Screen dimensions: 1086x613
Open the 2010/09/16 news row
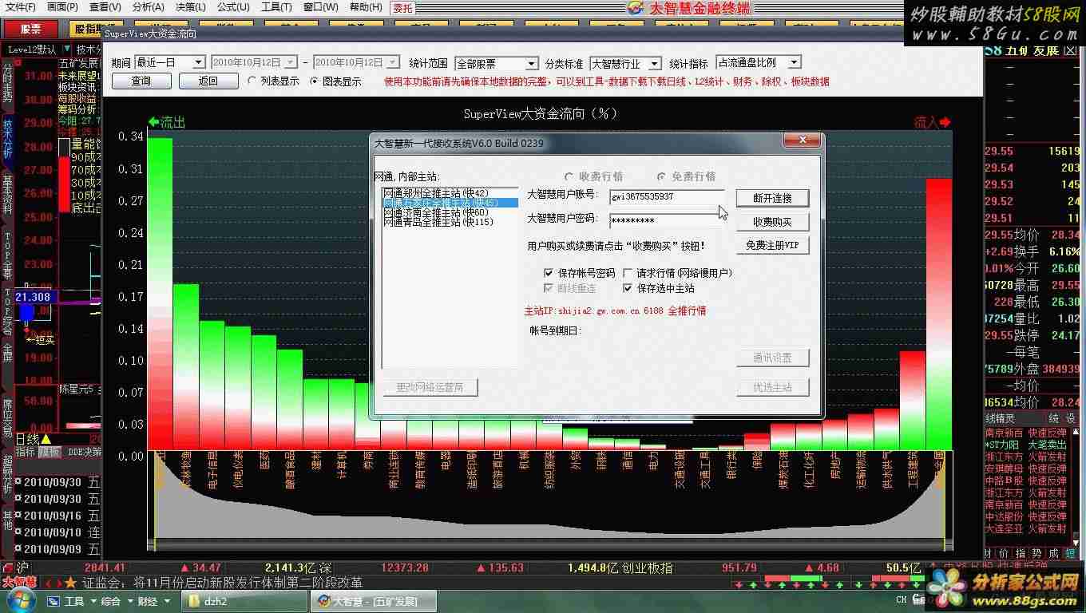point(59,515)
